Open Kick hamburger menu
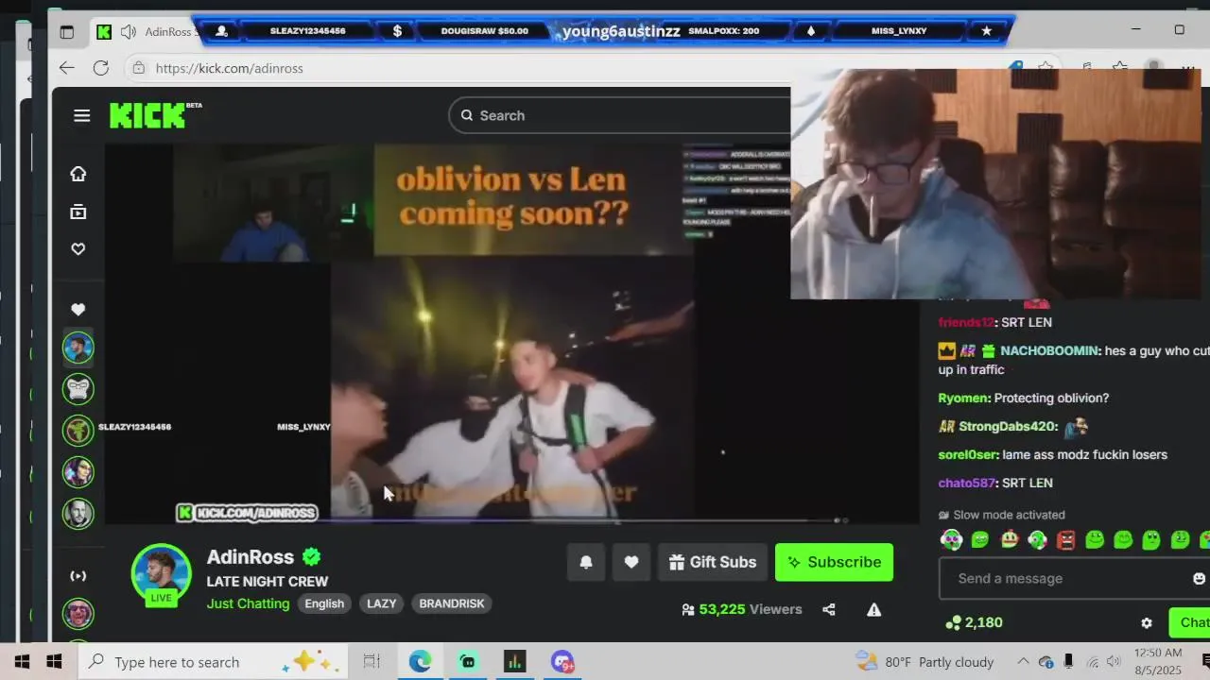Image resolution: width=1210 pixels, height=680 pixels. [82, 115]
